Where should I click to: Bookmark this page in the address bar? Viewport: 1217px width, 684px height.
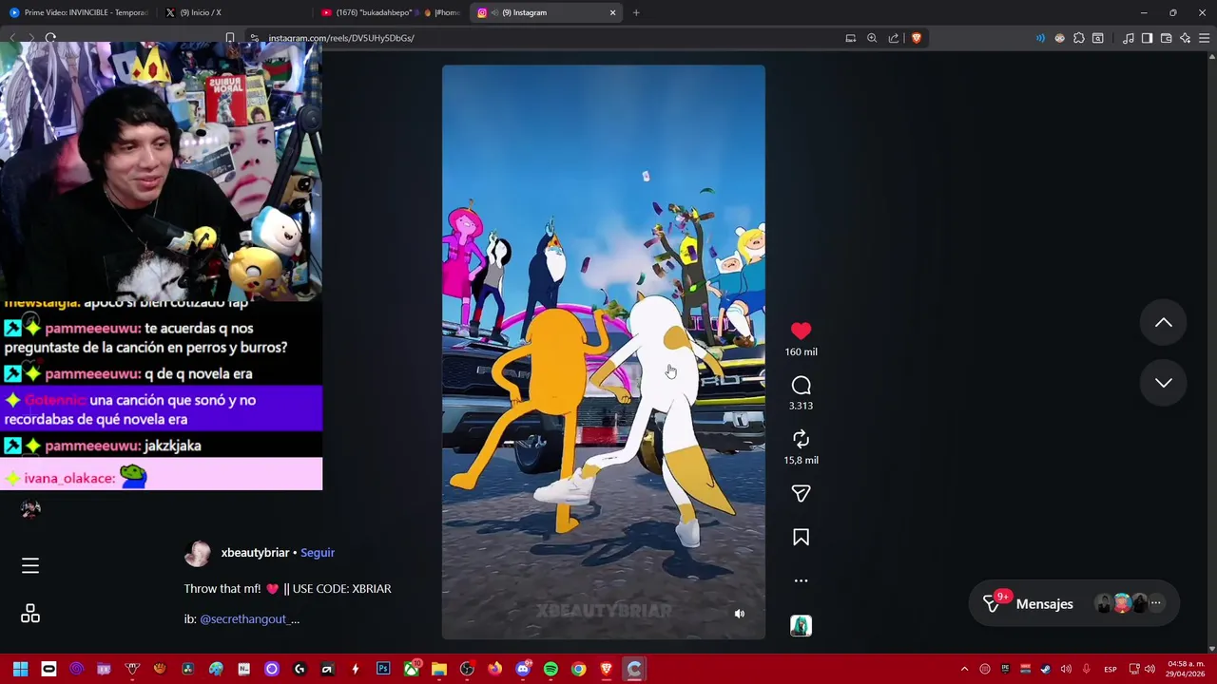(230, 38)
